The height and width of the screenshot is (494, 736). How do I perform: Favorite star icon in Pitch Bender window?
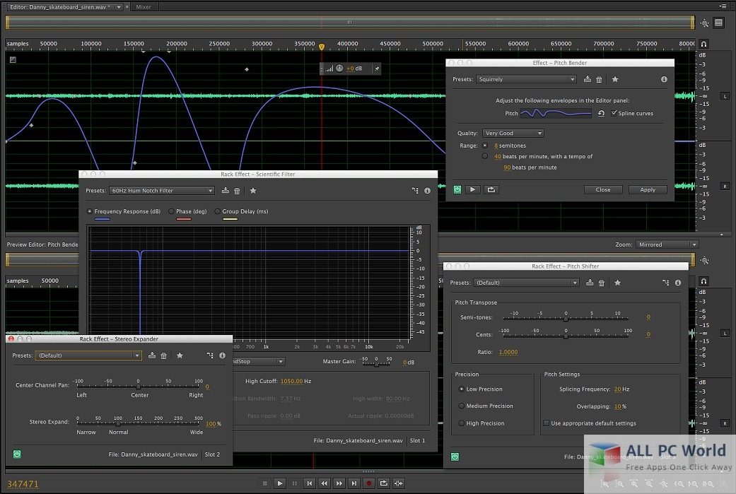615,79
